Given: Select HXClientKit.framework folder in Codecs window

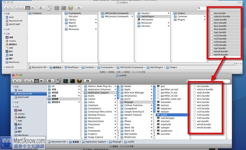Looking at the screenshot, I should (x=117, y=13).
